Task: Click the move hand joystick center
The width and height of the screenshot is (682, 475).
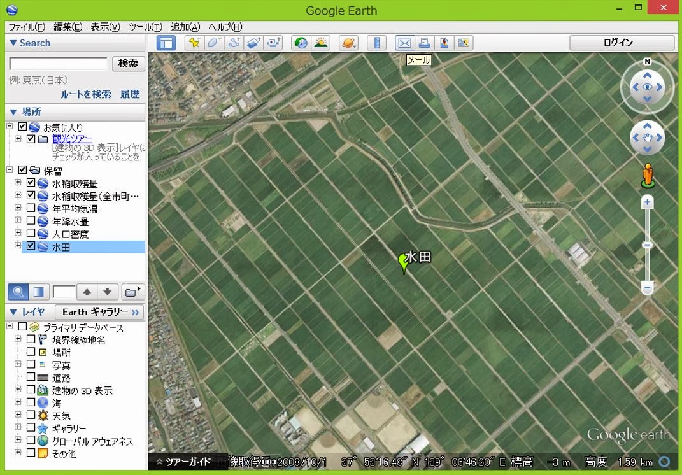Action: pos(647,138)
